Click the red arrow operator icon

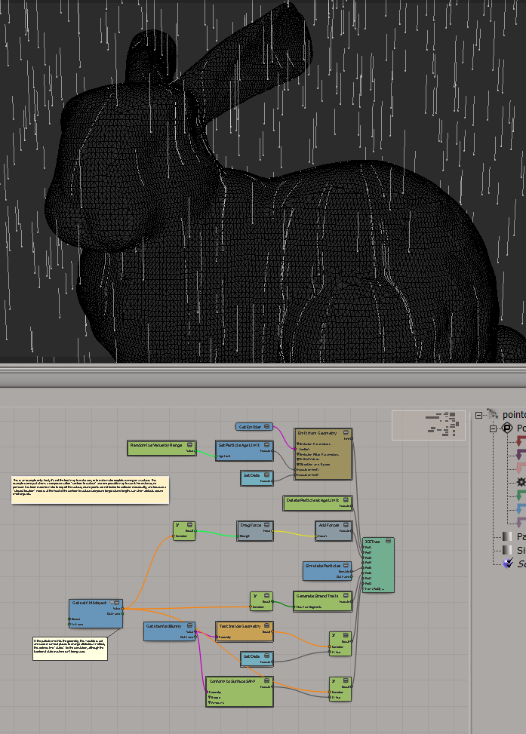(x=521, y=441)
